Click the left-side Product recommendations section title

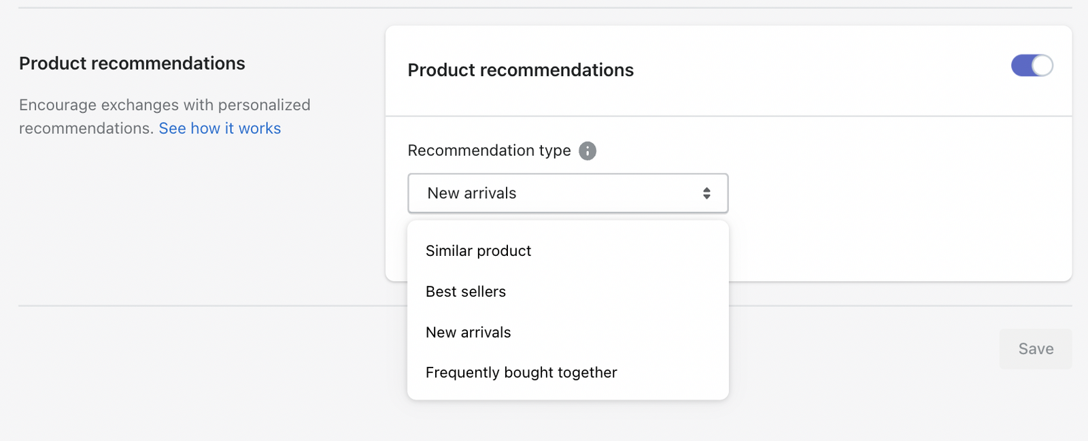pos(132,63)
